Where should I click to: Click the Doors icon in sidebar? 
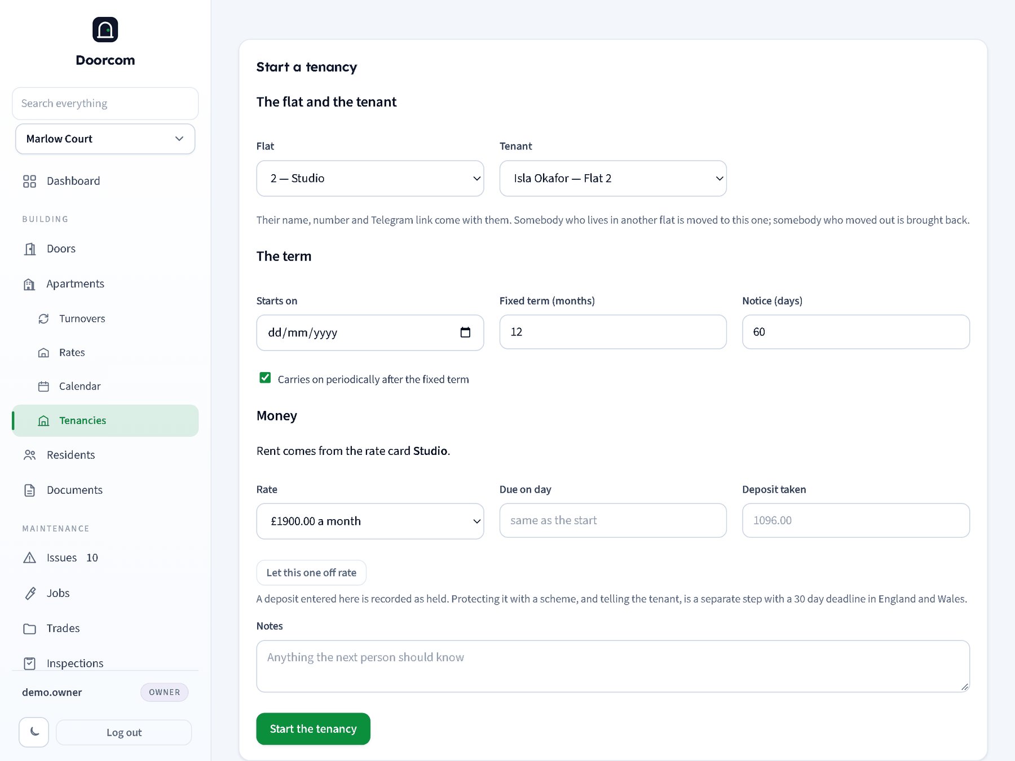(30, 249)
